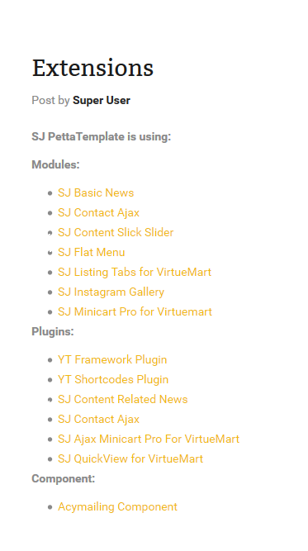
Task: Click the SJ Contact Ajax plugin link
Action: (99, 419)
